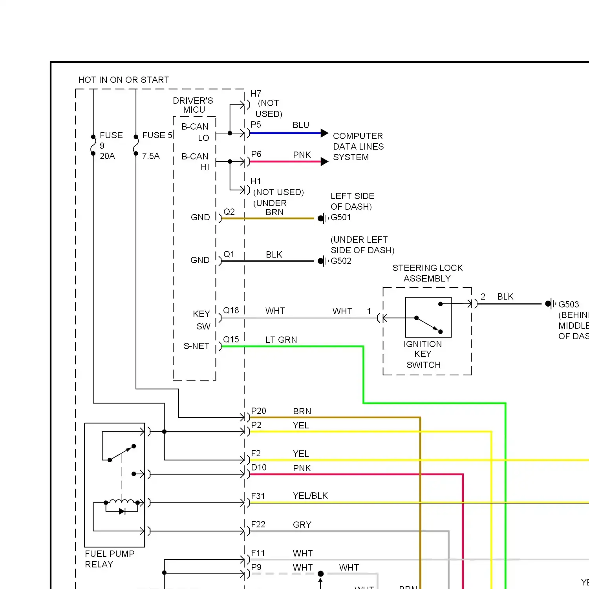Select the LT GRN wire label
This screenshot has width=589, height=589.
pos(281,340)
